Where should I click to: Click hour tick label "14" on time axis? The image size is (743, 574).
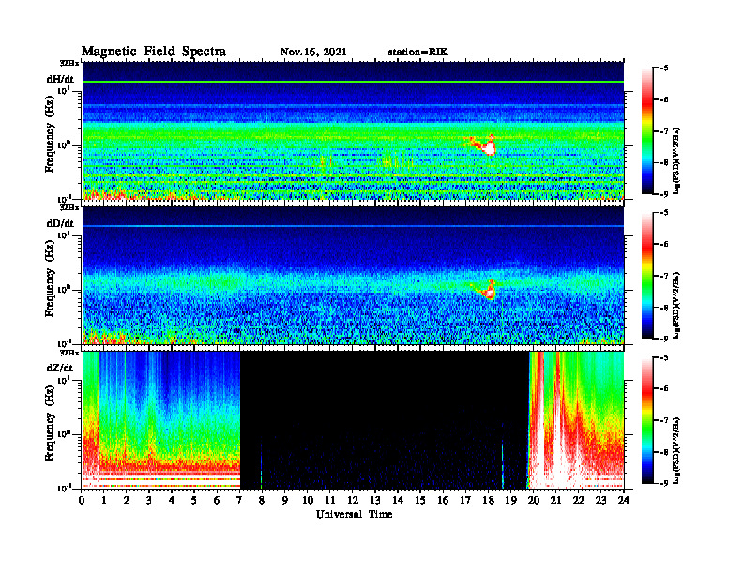[x=397, y=501]
